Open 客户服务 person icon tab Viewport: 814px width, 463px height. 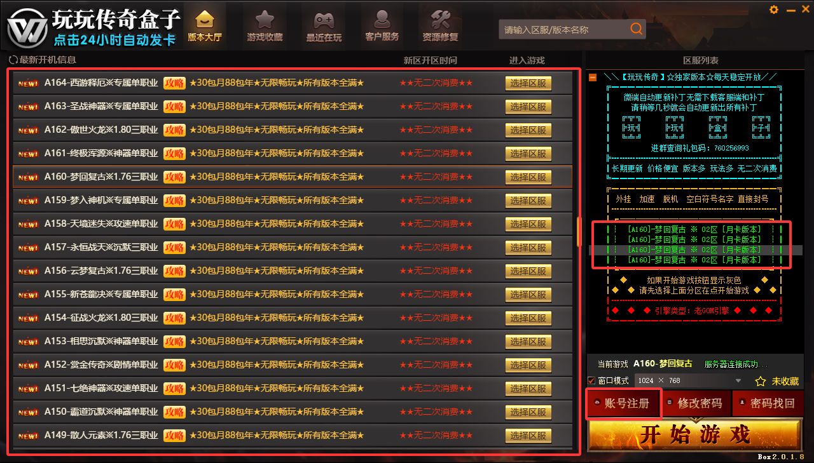coord(382,26)
